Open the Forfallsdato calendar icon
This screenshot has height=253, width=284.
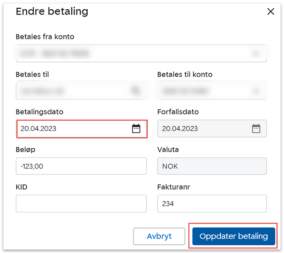pos(256,129)
